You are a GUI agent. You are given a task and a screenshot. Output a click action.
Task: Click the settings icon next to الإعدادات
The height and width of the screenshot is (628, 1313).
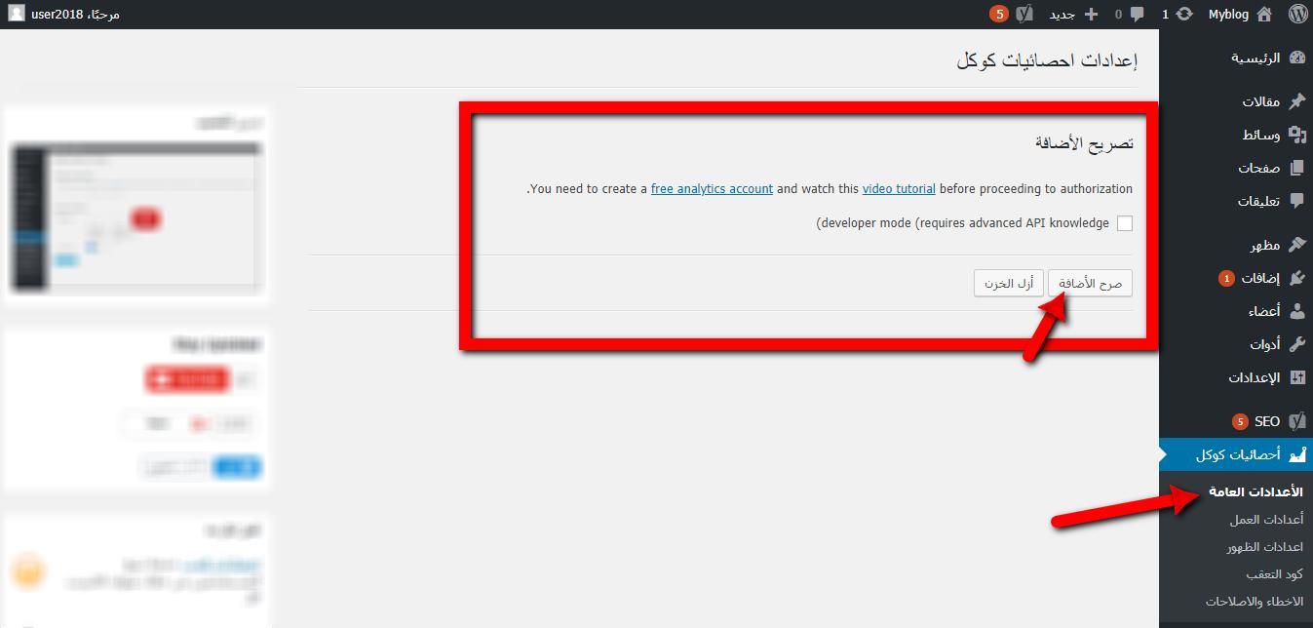(1296, 377)
